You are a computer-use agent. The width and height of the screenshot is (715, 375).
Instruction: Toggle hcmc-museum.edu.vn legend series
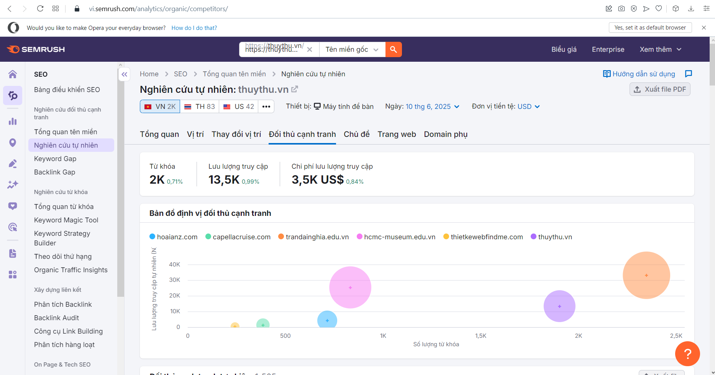[396, 237]
